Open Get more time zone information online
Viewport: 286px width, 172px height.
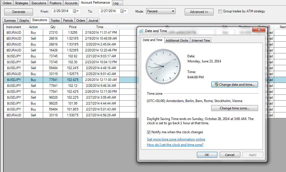tap(176, 139)
